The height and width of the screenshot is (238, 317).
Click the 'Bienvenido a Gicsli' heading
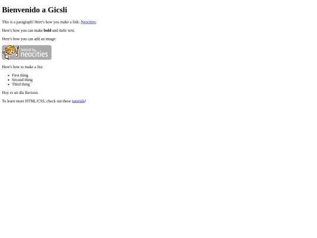pos(35,10)
